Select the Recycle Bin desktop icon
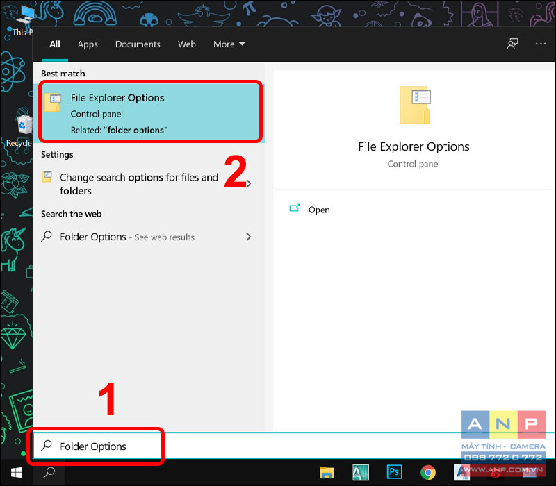The height and width of the screenshot is (486, 556). click(x=22, y=128)
